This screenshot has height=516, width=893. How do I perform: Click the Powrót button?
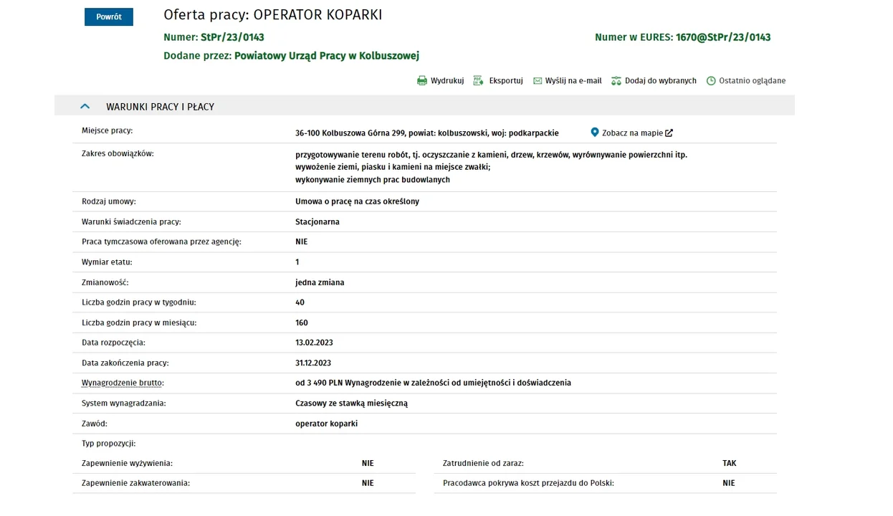[x=109, y=16]
